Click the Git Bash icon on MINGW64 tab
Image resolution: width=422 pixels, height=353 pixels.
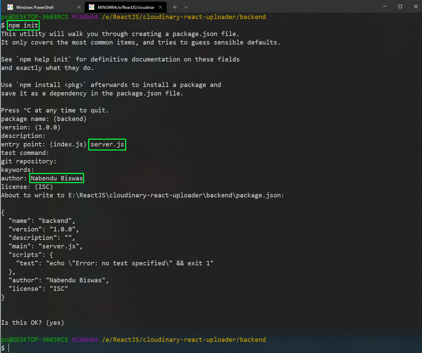coord(92,7)
